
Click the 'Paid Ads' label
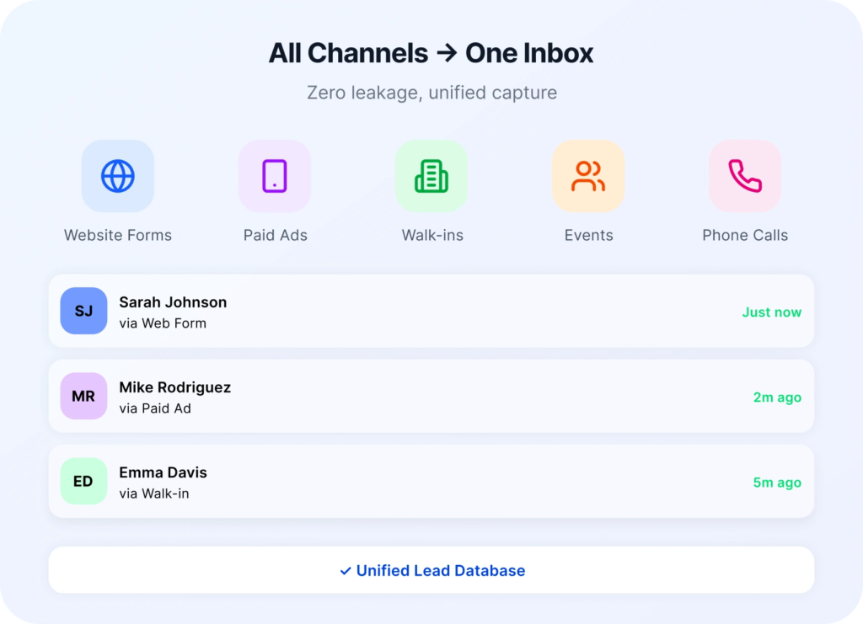coord(276,235)
